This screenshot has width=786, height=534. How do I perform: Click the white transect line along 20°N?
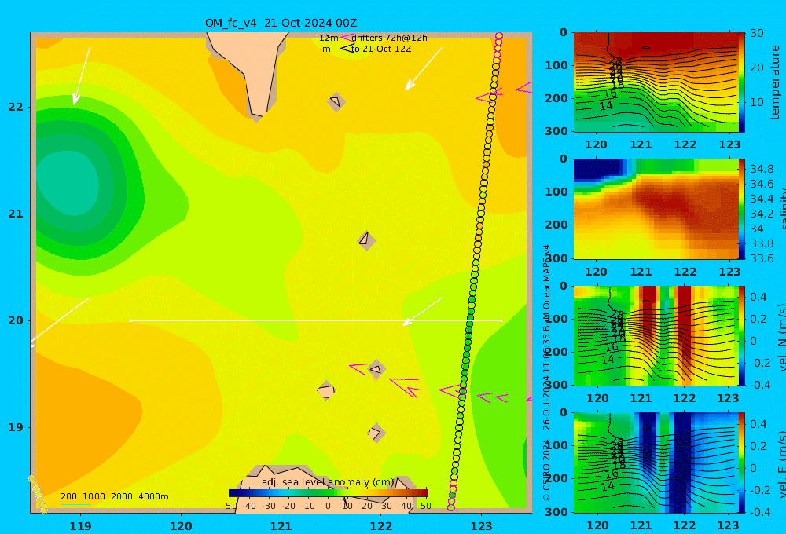coord(316,320)
